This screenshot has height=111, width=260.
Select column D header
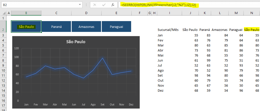pyautogui.click(x=86, y=13)
